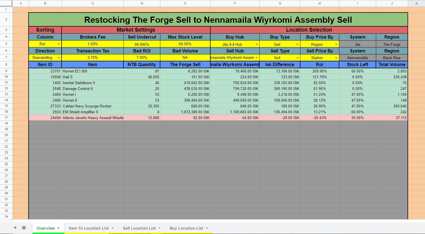
Task: Expand the Buy Location List tab arrow
Action: tap(206, 228)
